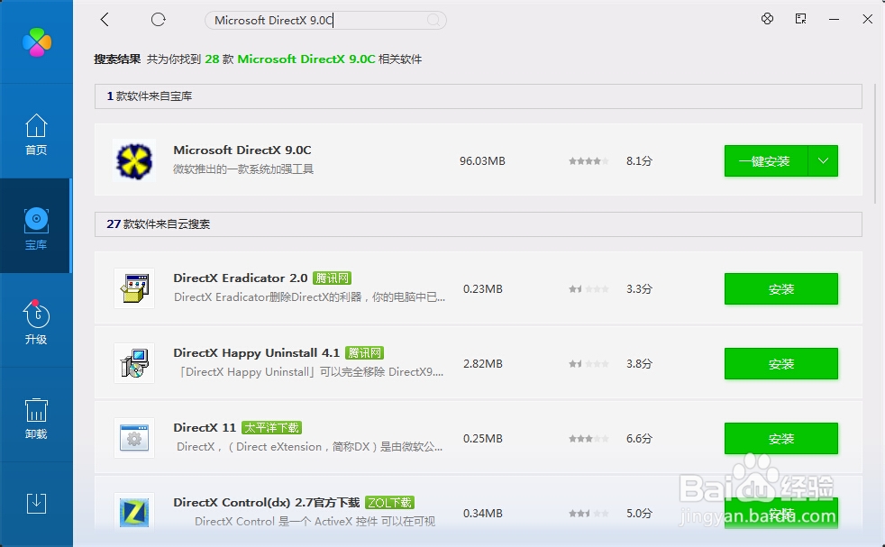This screenshot has width=885, height=547.
Task: Click the 1 款软件来自宝库 section header
Action: click(x=478, y=96)
